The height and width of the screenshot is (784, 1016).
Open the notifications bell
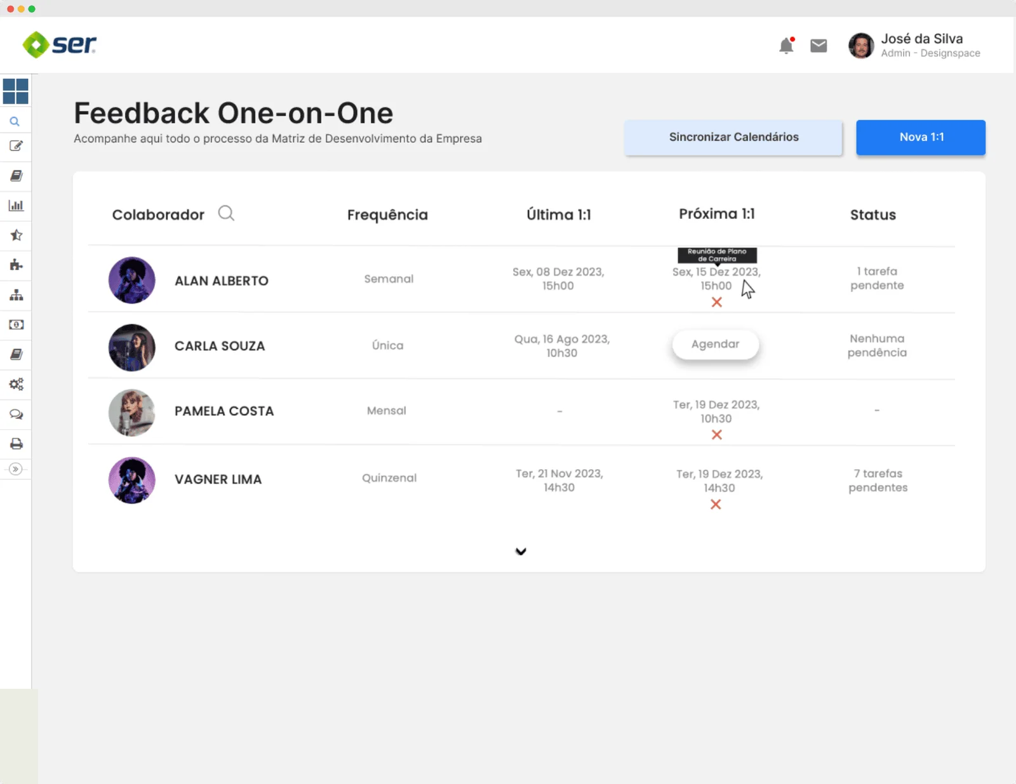click(786, 46)
